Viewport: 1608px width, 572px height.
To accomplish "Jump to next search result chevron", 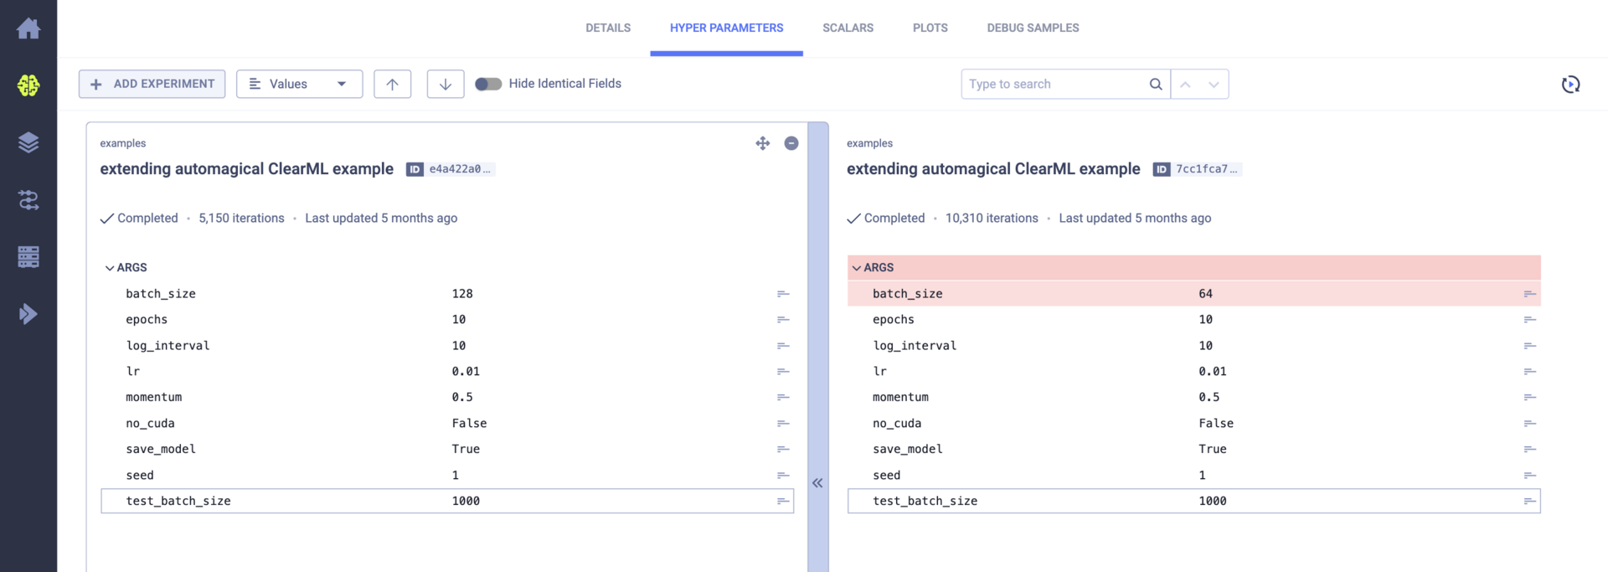I will point(1213,84).
